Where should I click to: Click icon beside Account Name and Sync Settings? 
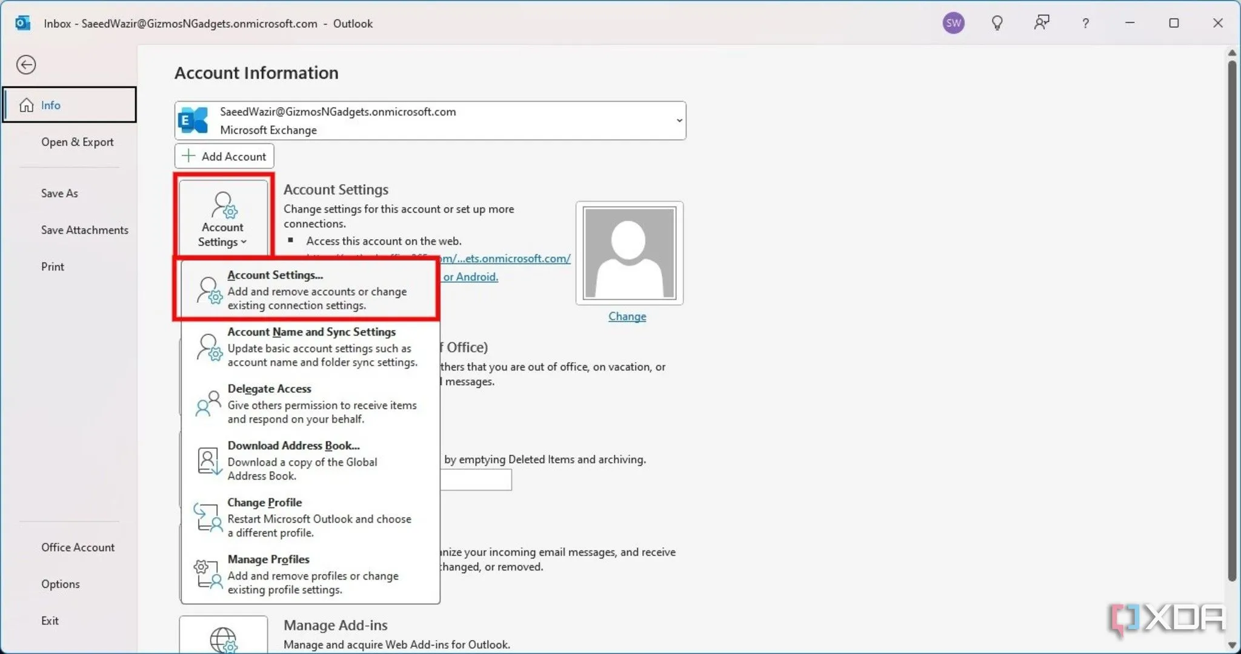[x=210, y=347]
